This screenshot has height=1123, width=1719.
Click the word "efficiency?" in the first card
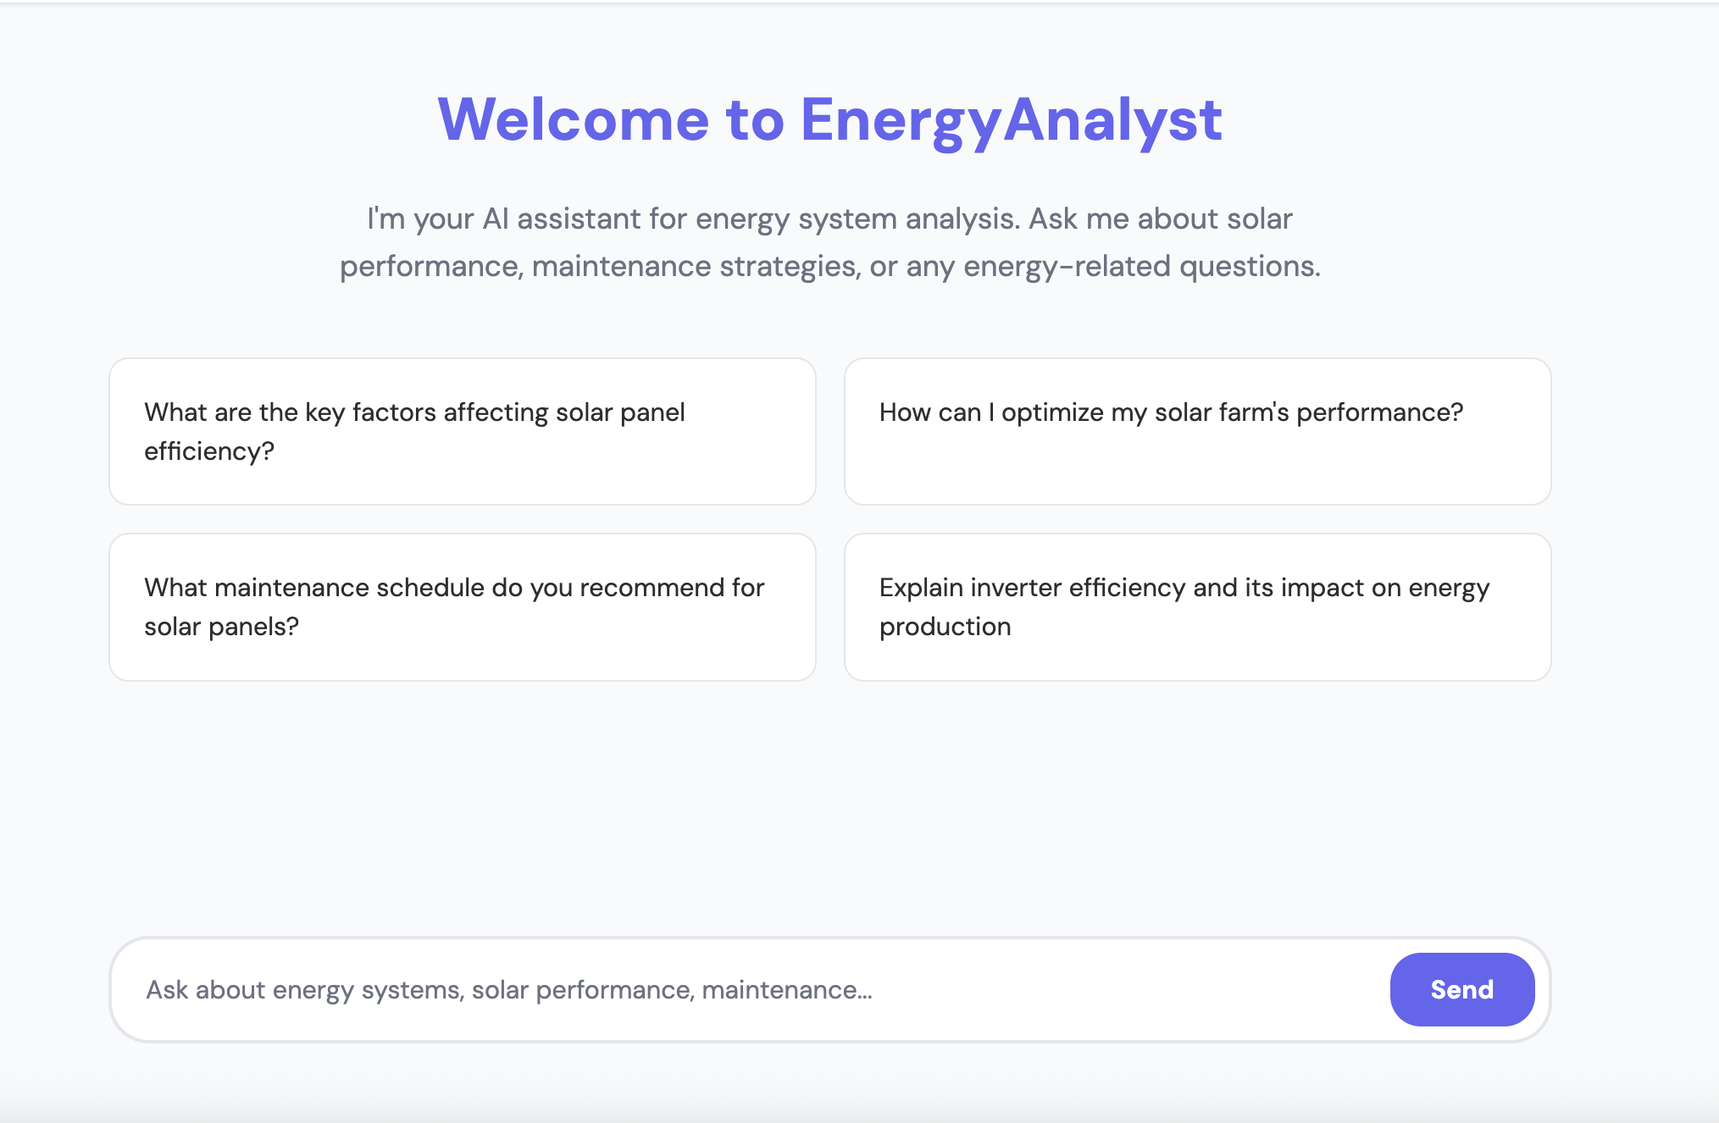pos(209,451)
